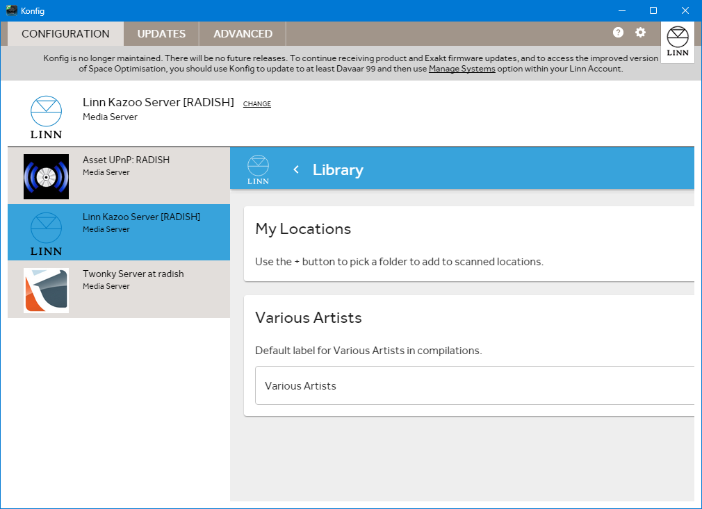
Task: Click the Various Artists label input field
Action: (475, 385)
